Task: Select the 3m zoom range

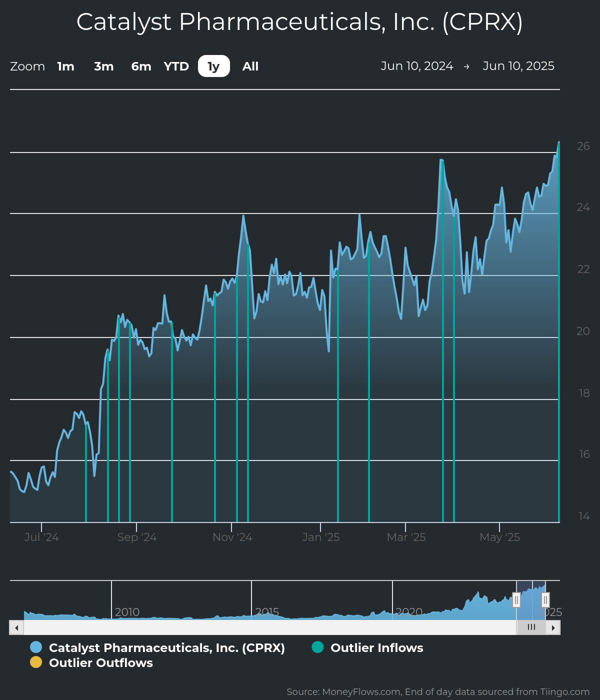Action: point(104,66)
